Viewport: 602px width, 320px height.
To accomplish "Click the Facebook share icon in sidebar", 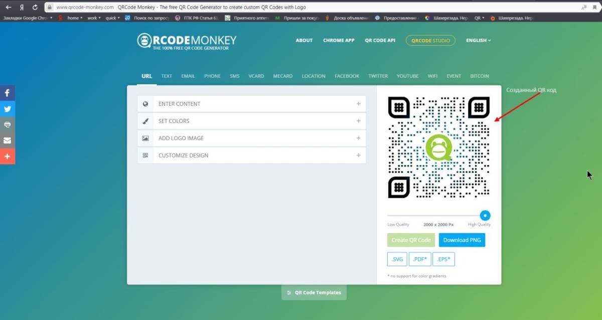I will [x=8, y=93].
